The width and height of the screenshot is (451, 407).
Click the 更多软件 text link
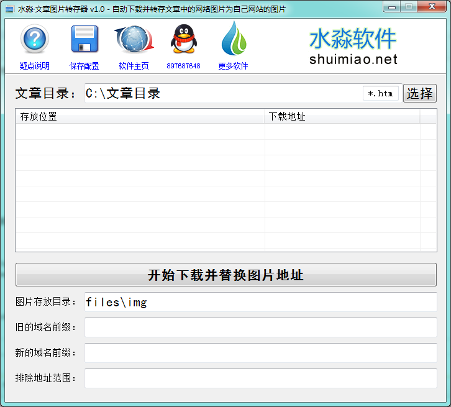[233, 66]
